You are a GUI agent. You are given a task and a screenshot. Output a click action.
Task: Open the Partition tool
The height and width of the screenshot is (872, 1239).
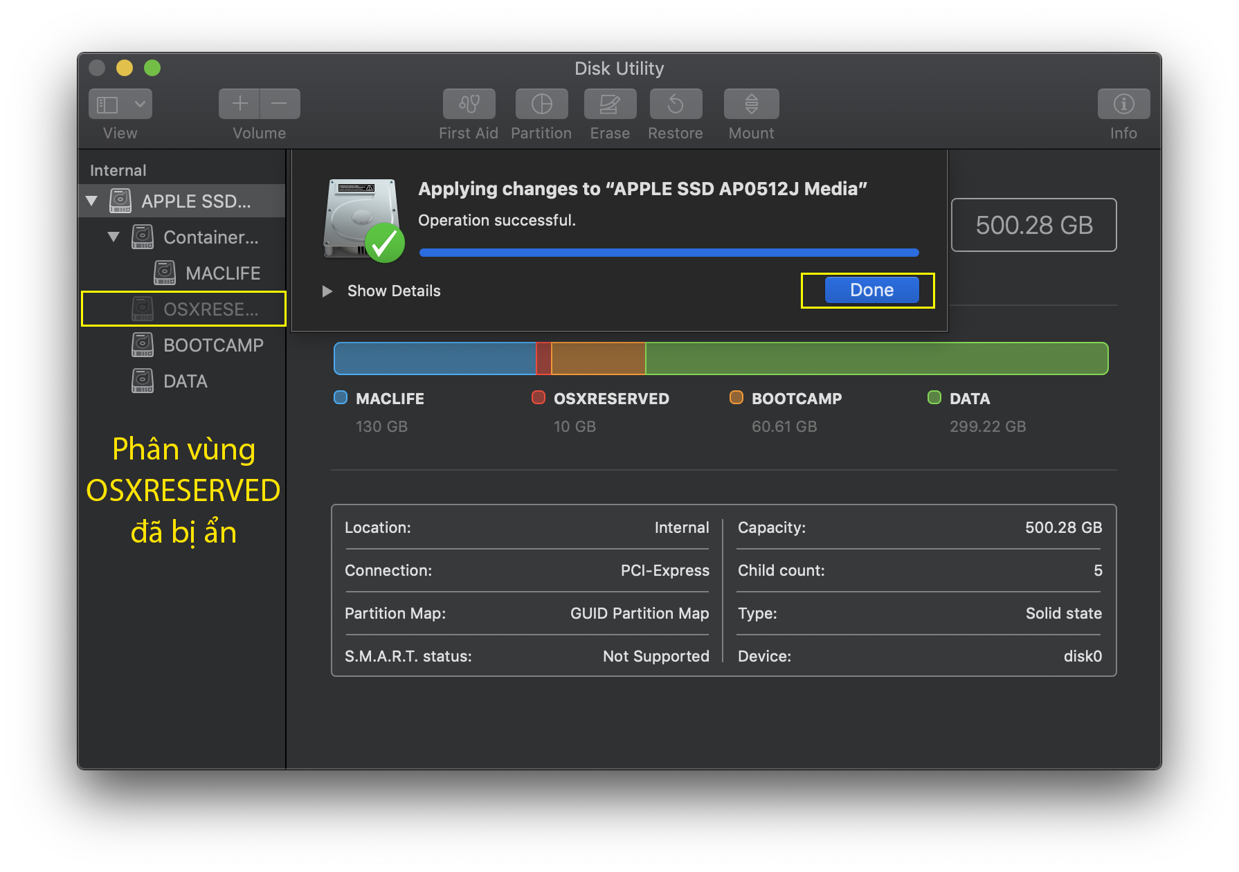pyautogui.click(x=541, y=104)
